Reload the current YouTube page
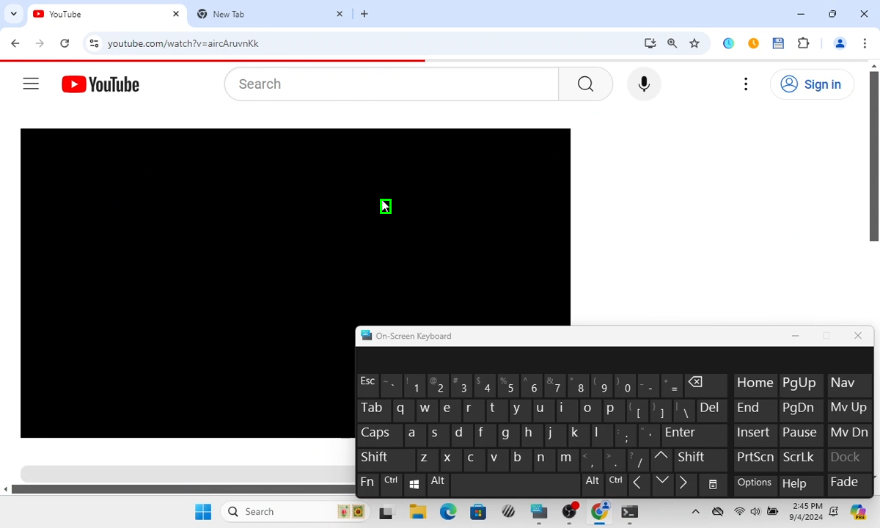Viewport: 880px width, 528px height. click(65, 43)
